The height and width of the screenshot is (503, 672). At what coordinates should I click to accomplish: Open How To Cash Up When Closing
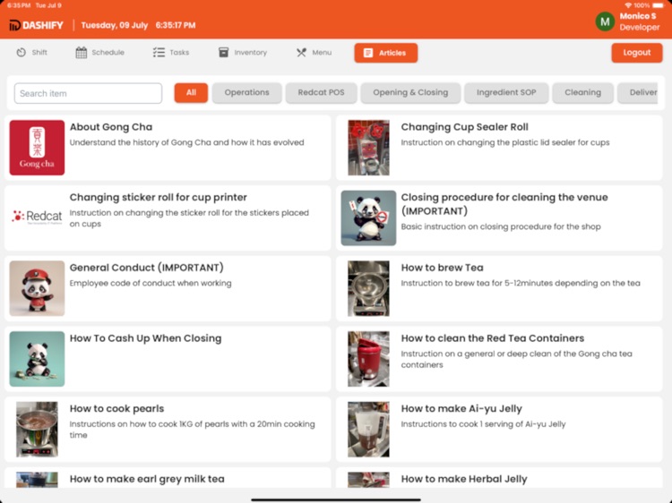[168, 359]
